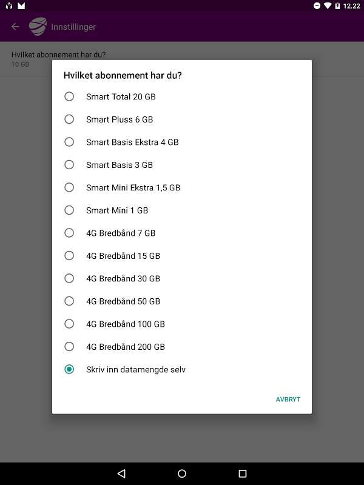The height and width of the screenshot is (485, 364).
Task: Select 4G Bredbånd 200 GB plan
Action: click(69, 347)
